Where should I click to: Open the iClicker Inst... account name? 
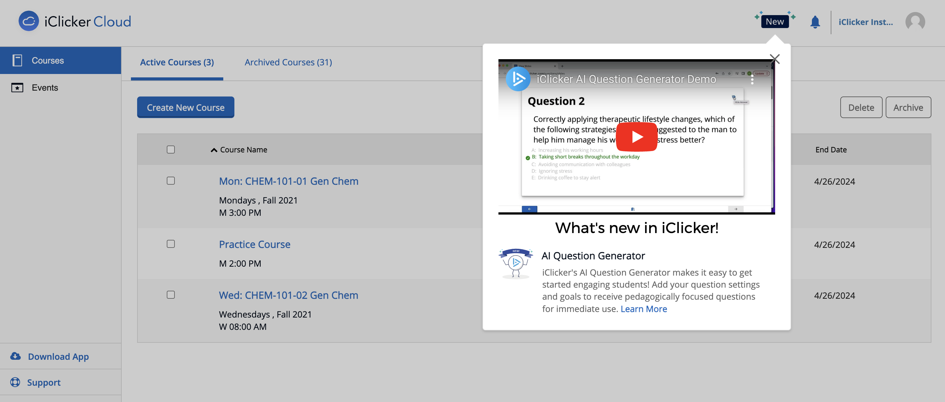click(x=865, y=22)
